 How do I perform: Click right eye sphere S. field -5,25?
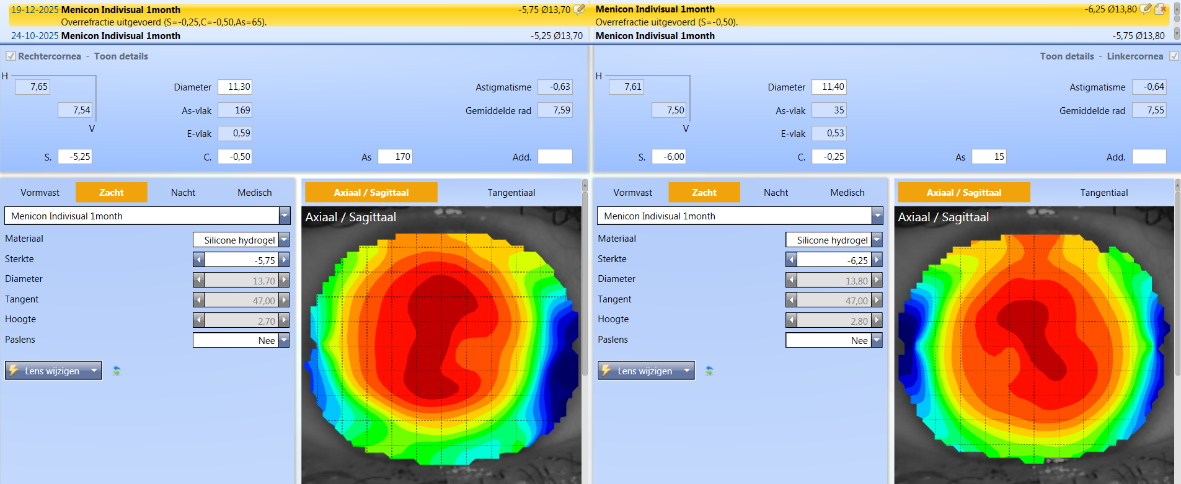75,157
